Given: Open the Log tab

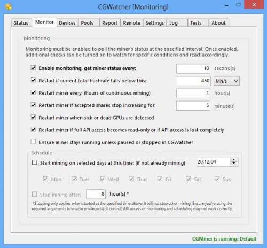Looking at the screenshot, I should click(x=177, y=23).
